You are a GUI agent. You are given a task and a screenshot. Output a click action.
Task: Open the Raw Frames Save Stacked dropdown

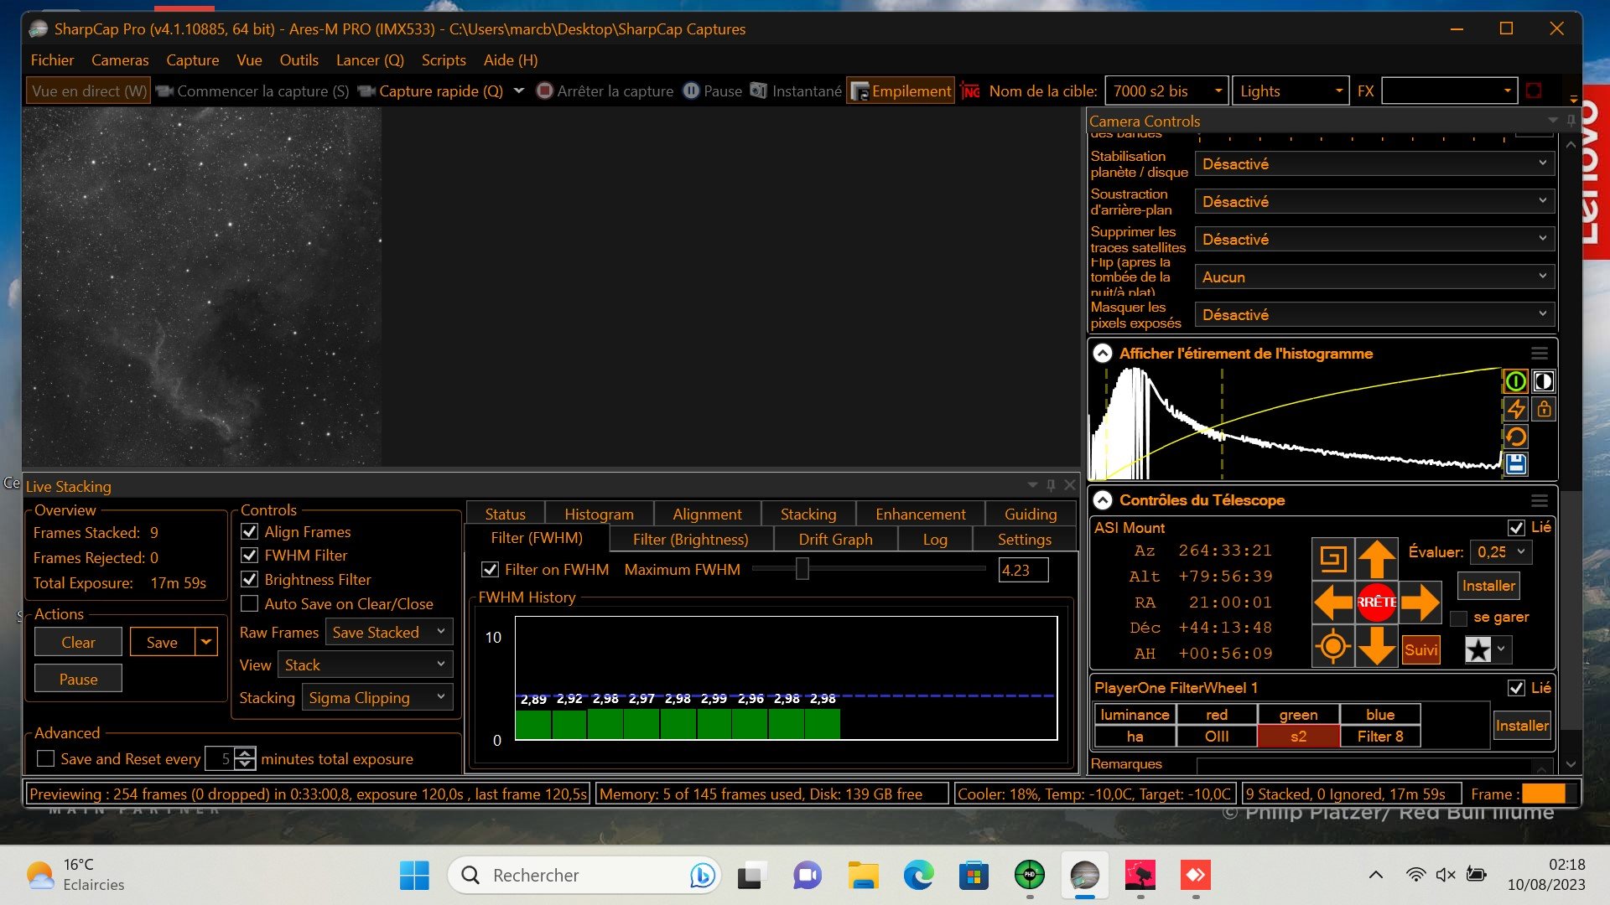(x=389, y=633)
